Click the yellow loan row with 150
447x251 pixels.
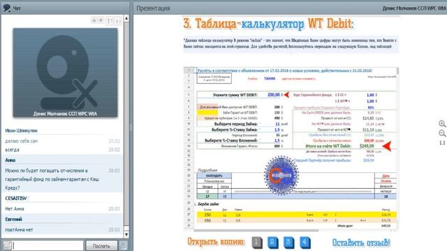coord(296,215)
